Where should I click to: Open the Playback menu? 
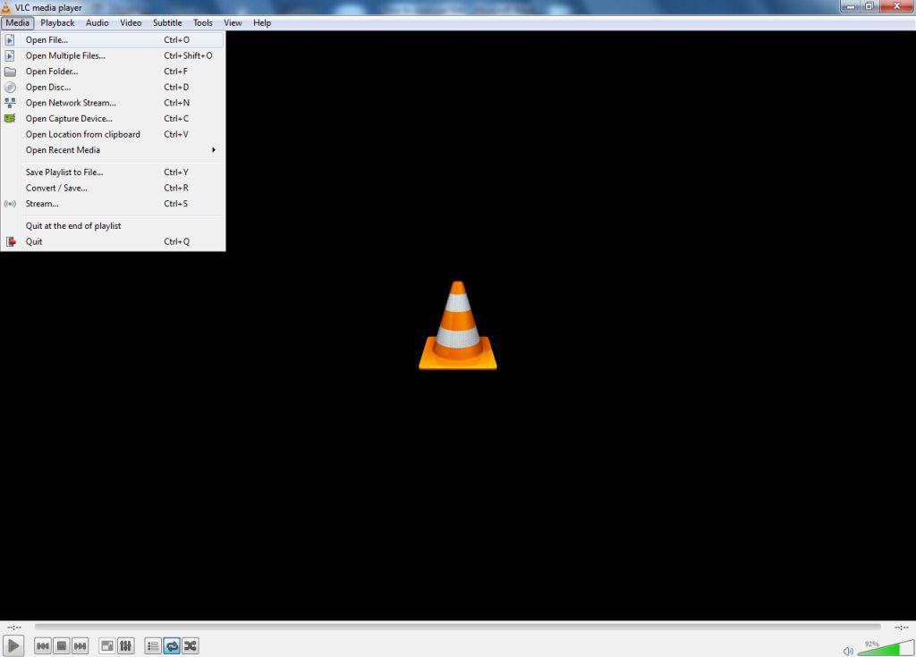(57, 22)
